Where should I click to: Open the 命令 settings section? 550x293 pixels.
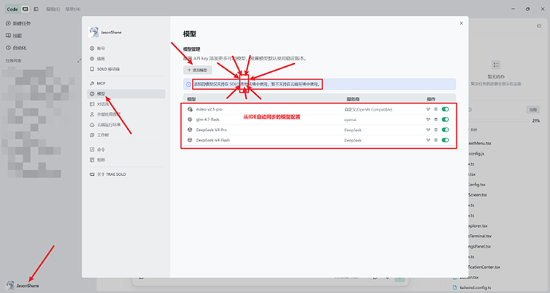pos(126,150)
